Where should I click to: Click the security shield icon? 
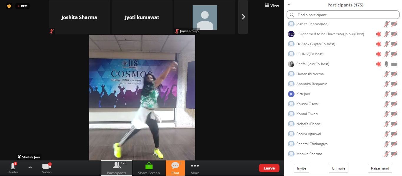(x=9, y=6)
